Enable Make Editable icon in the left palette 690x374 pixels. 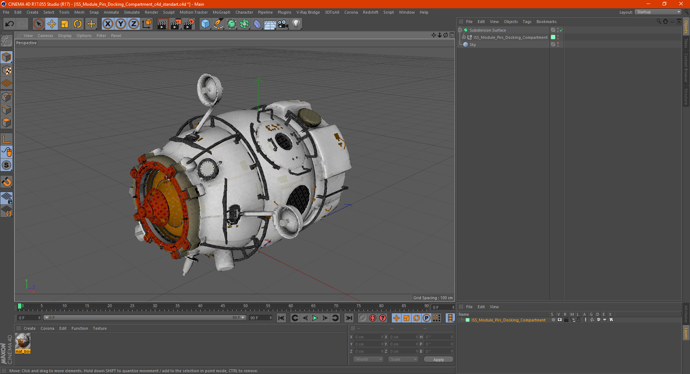point(6,41)
